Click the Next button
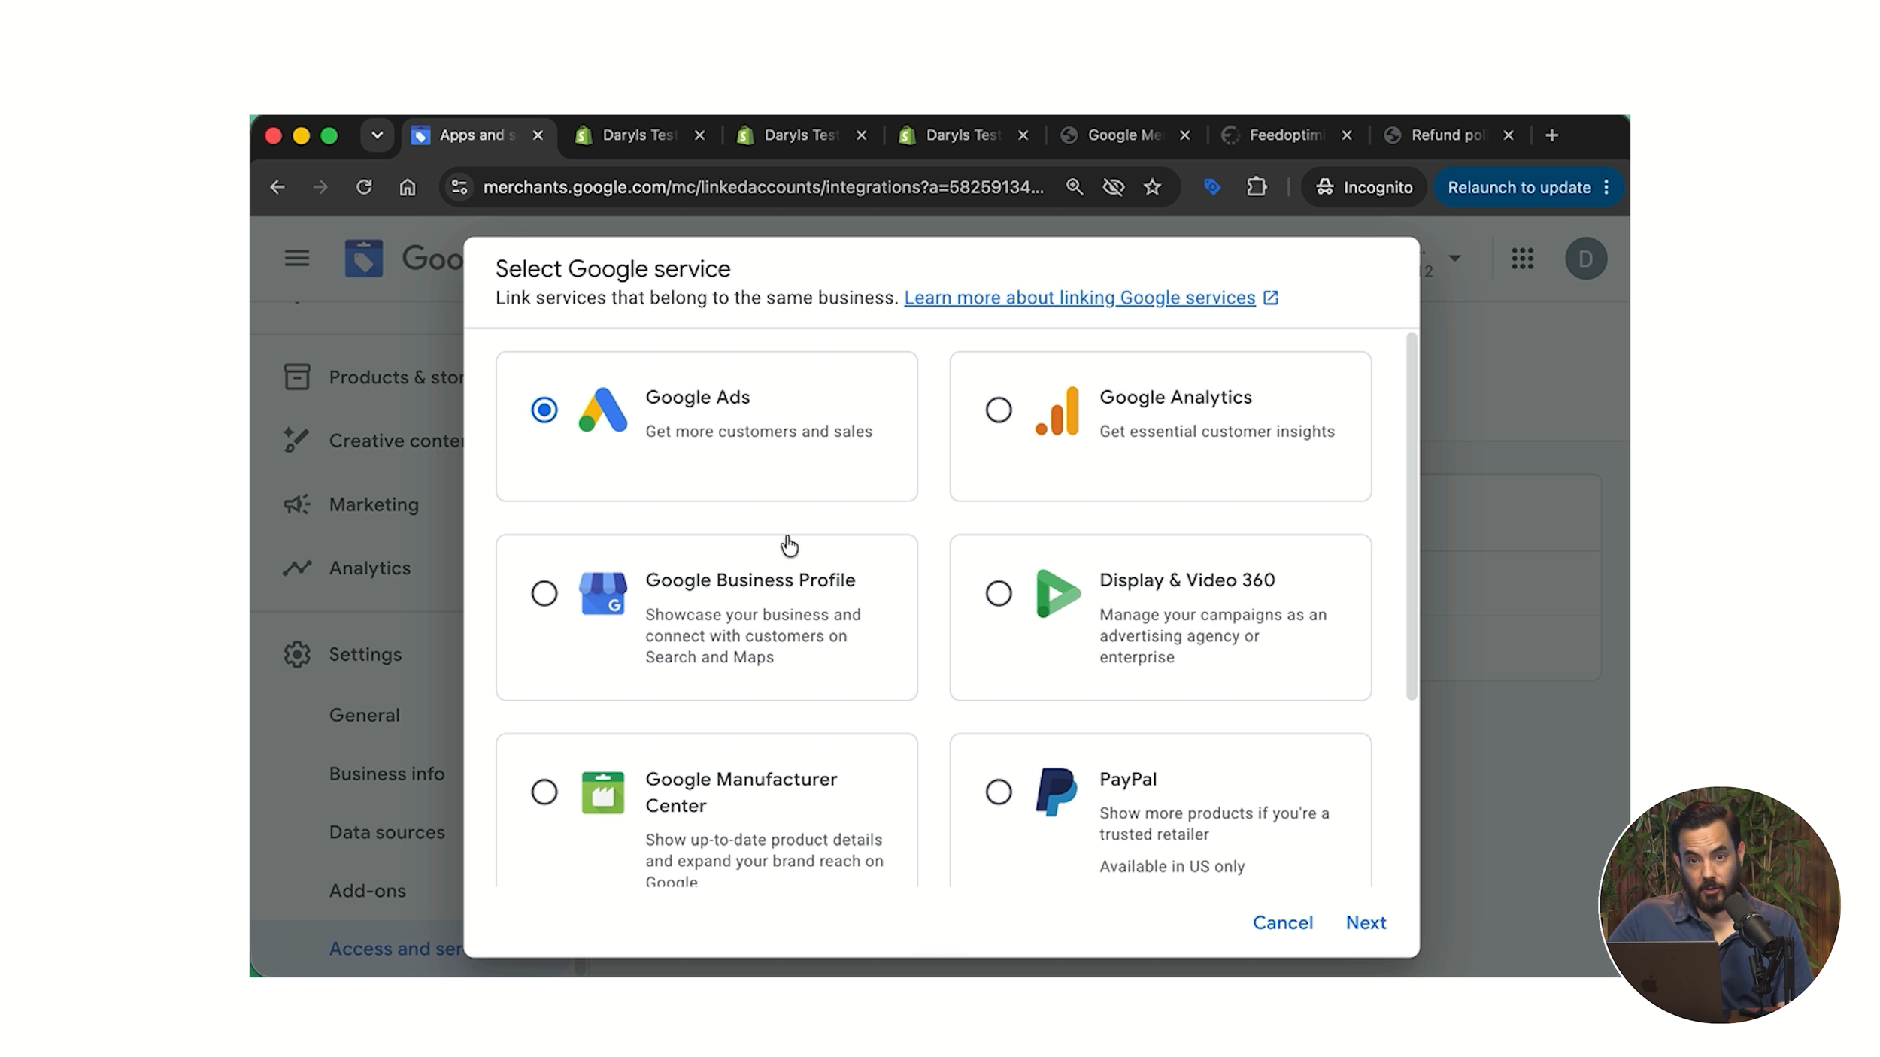1880x1057 pixels. pos(1366,922)
